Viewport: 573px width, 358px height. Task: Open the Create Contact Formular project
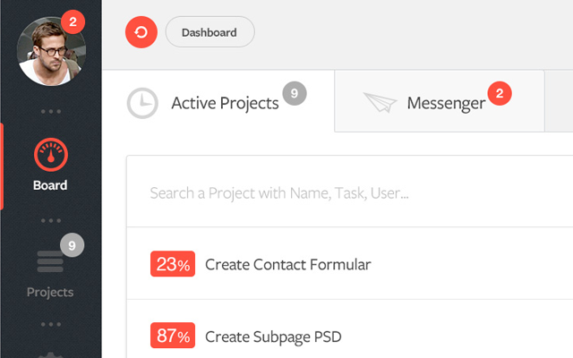pyautogui.click(x=287, y=264)
